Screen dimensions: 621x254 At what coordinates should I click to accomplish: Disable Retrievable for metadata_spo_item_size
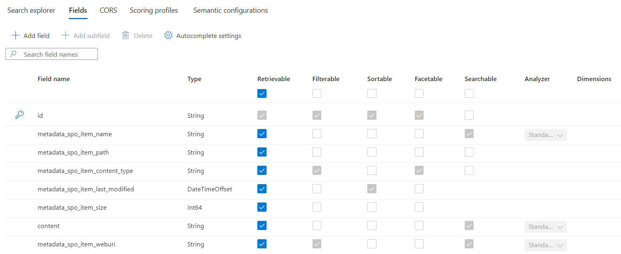pyautogui.click(x=262, y=207)
